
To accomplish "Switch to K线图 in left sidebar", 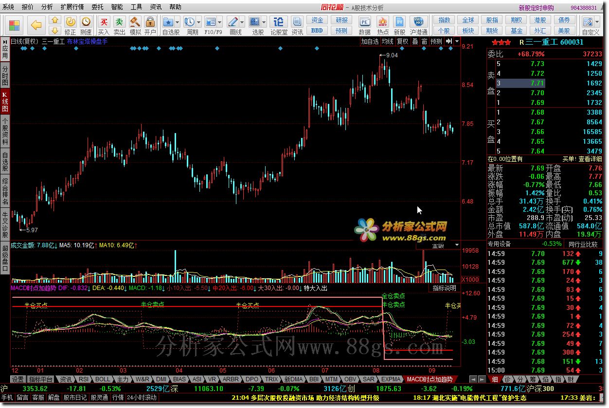I will [5, 101].
